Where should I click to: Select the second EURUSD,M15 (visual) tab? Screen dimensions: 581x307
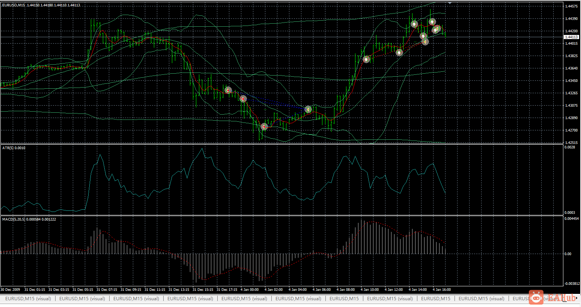click(82, 299)
